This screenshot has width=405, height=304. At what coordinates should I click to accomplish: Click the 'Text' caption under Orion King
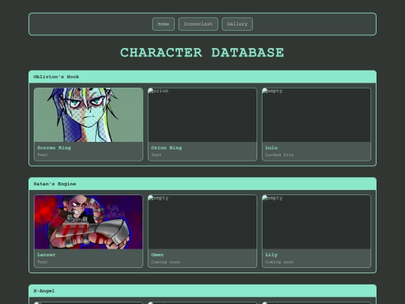point(156,155)
